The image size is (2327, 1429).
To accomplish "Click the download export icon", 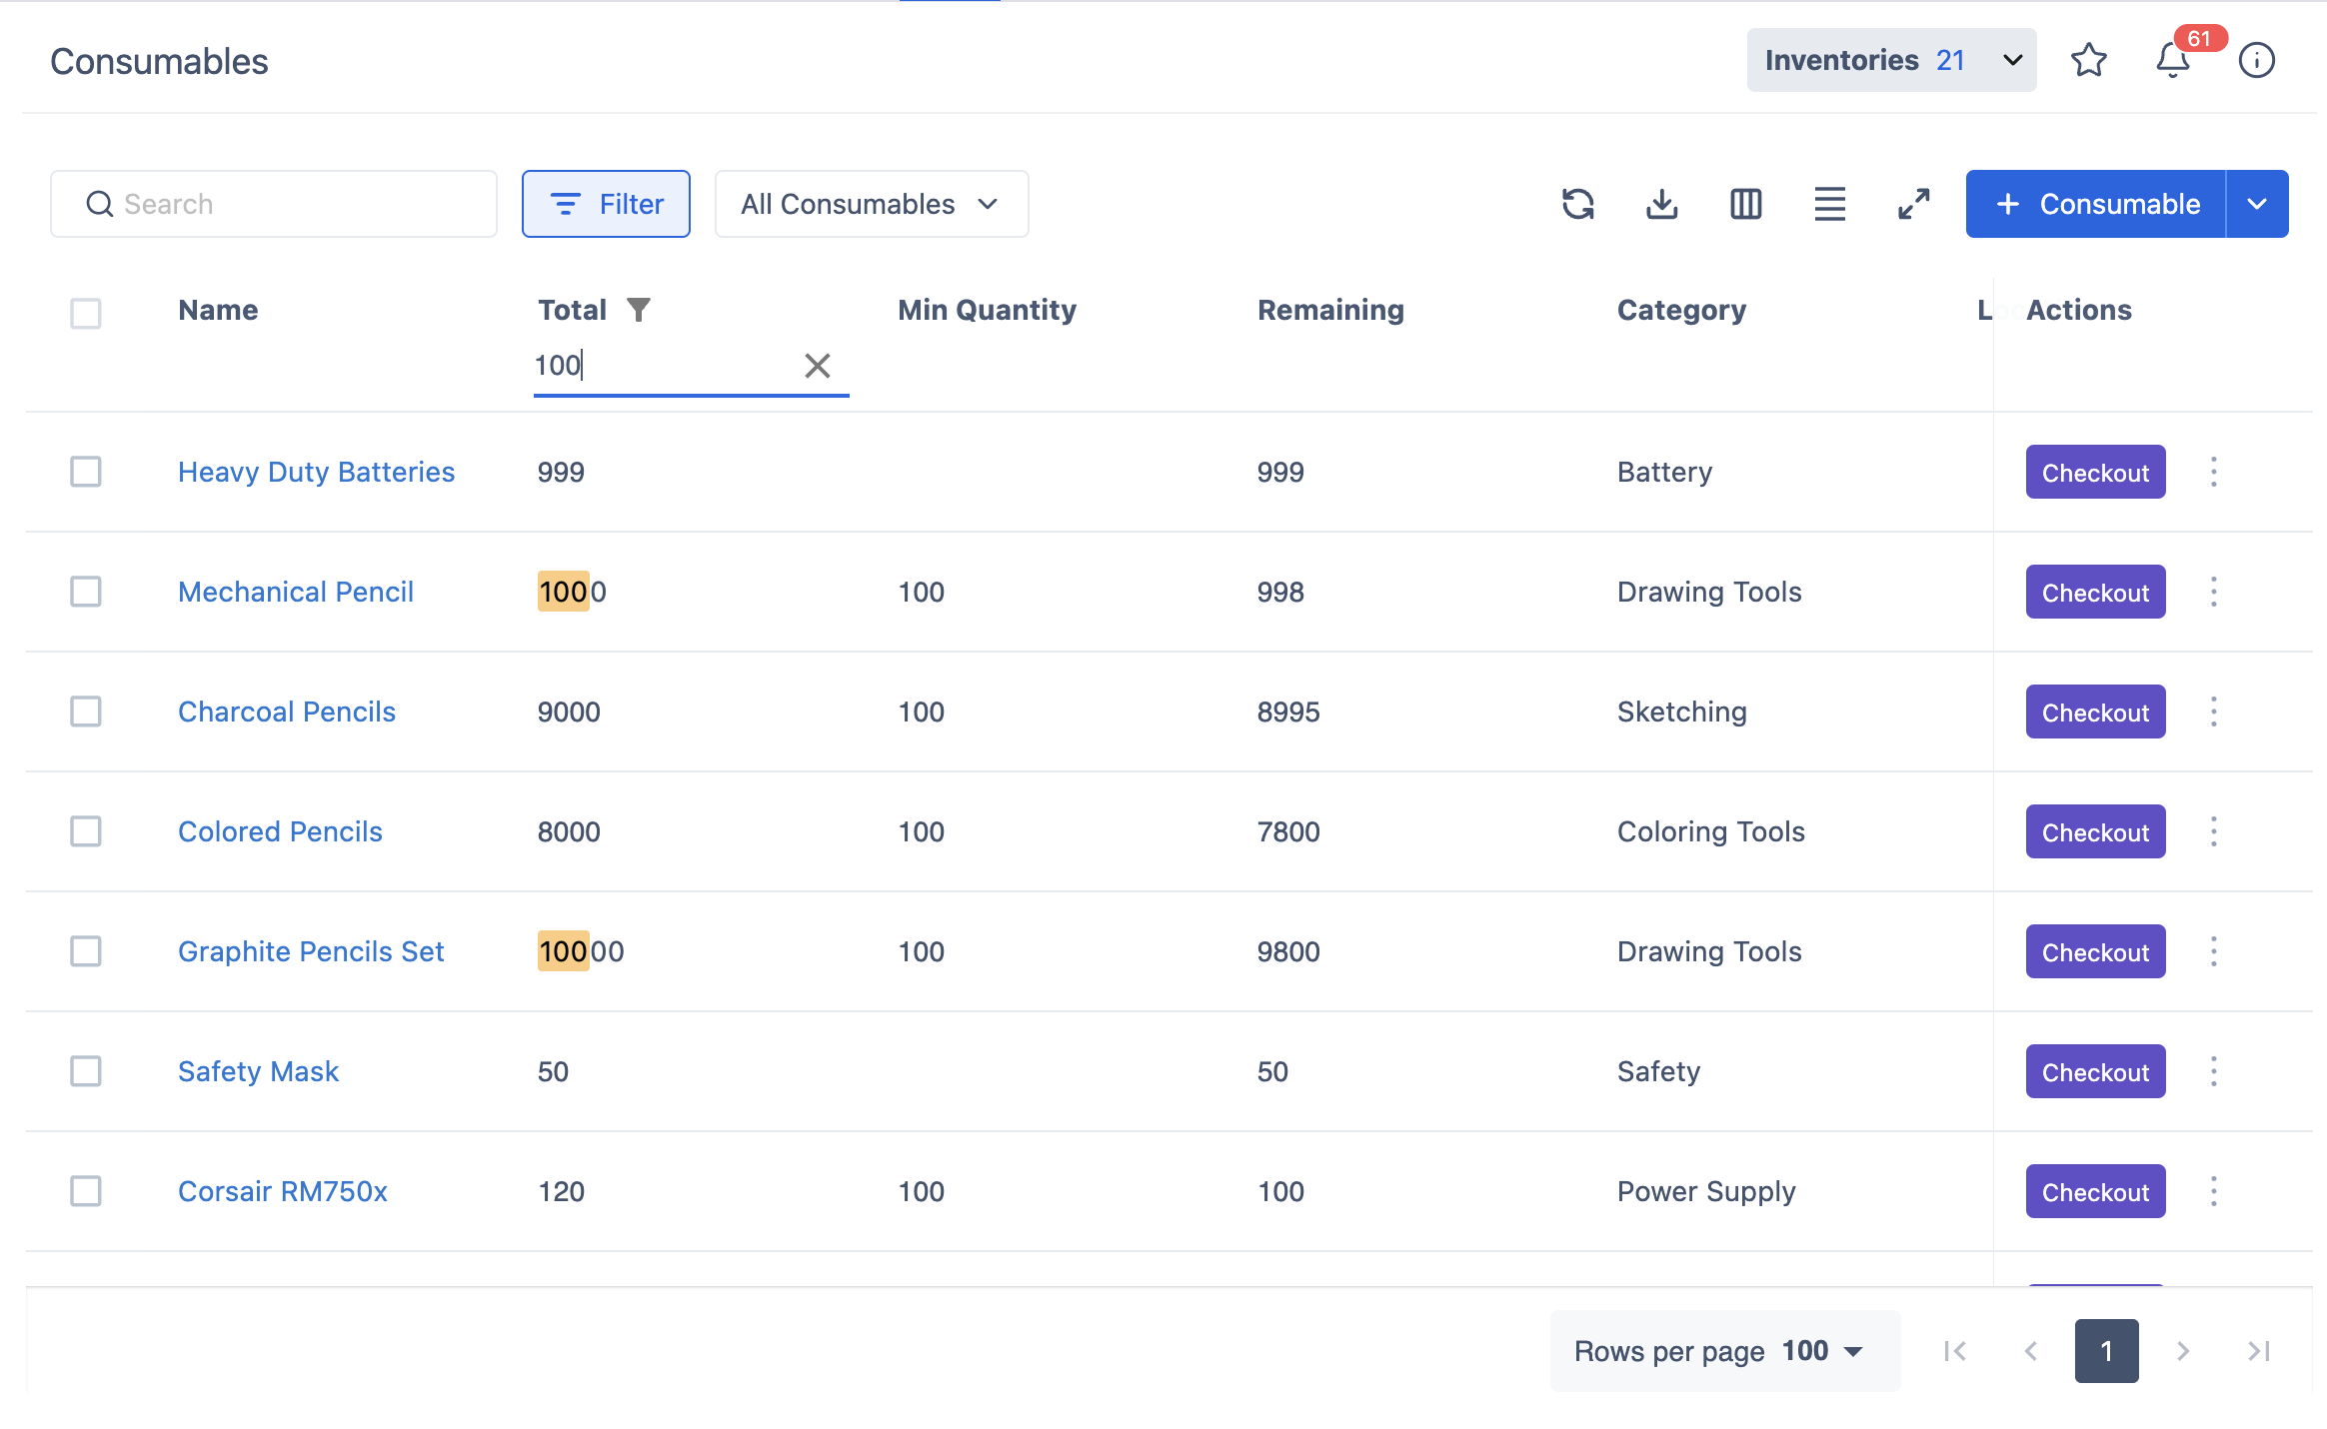I will coord(1661,204).
